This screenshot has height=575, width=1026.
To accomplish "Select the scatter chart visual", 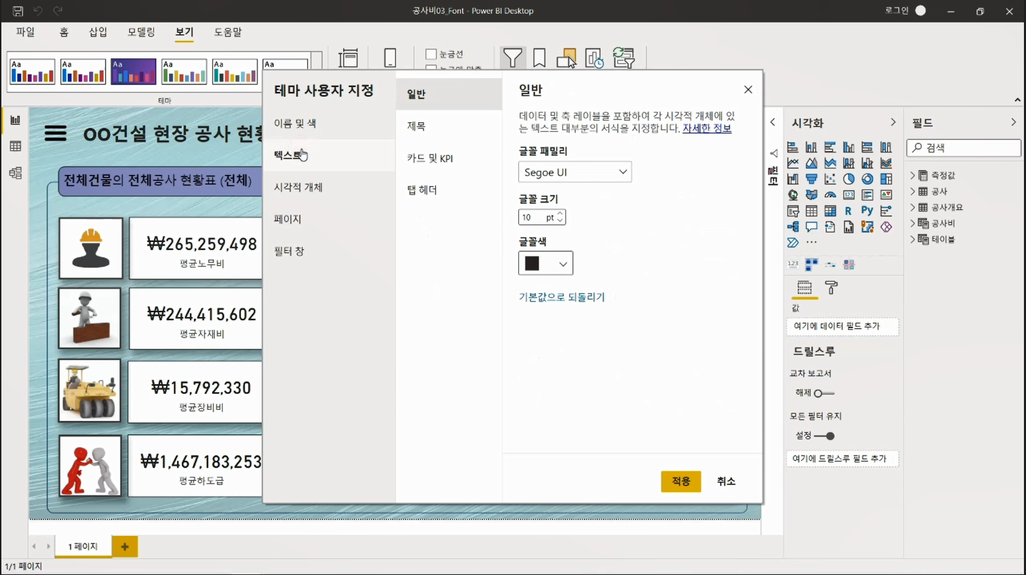I will click(830, 179).
